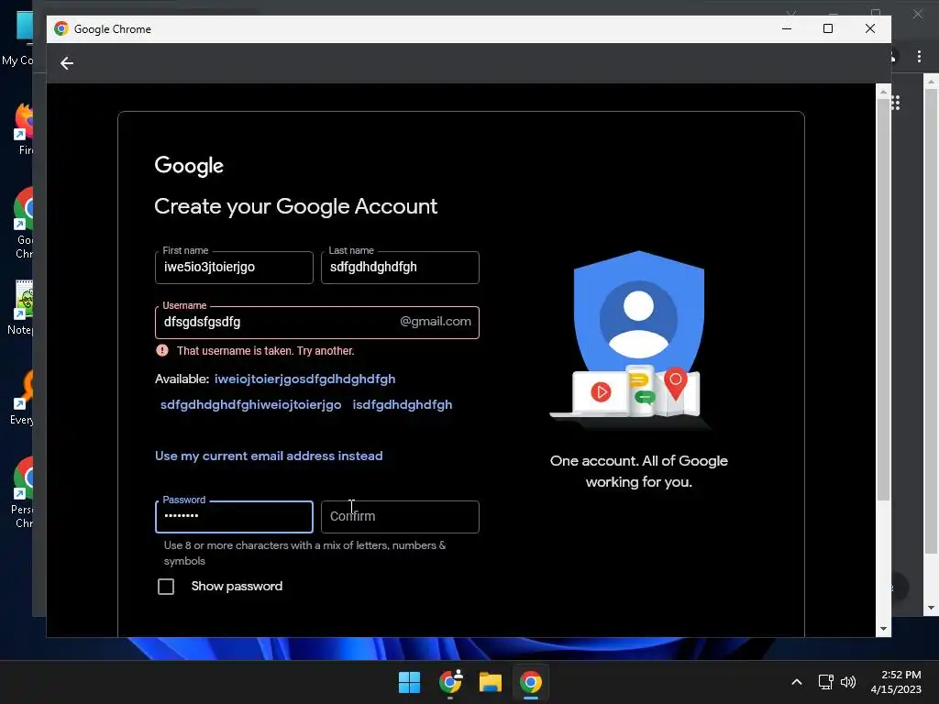Click the Google Chrome logo in title bar
Screen dimensions: 939x704
(61, 28)
